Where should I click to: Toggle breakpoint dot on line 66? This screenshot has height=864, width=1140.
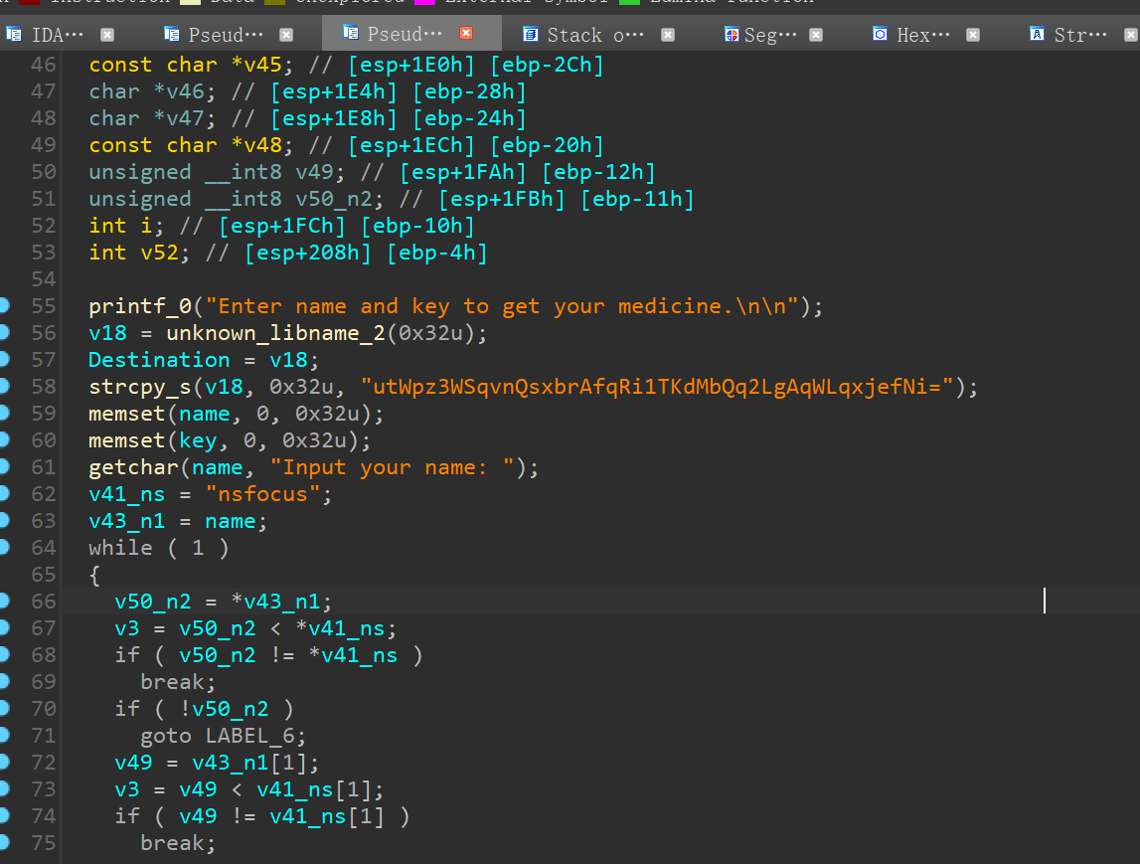[6, 602]
